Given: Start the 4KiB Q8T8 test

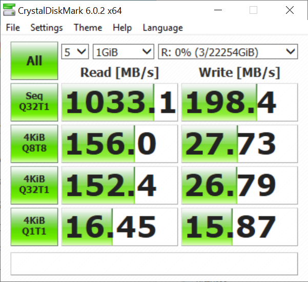Looking at the screenshot, I should (x=34, y=144).
